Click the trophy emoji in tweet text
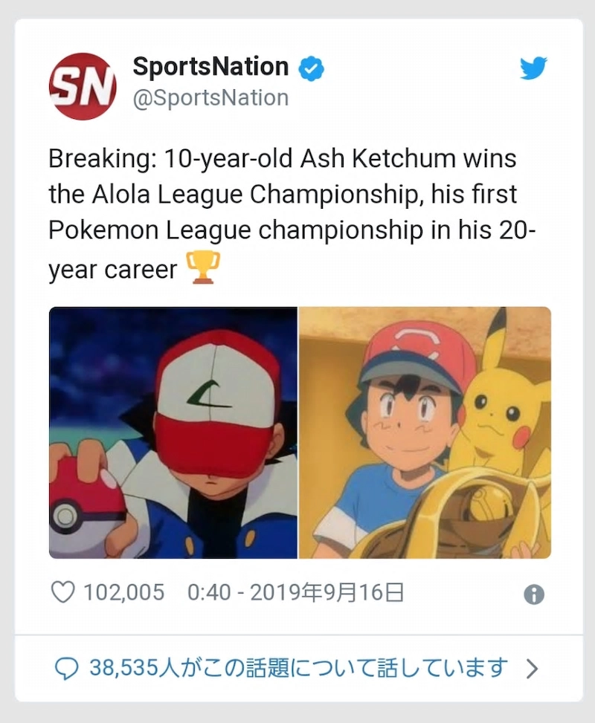 pyautogui.click(x=202, y=268)
